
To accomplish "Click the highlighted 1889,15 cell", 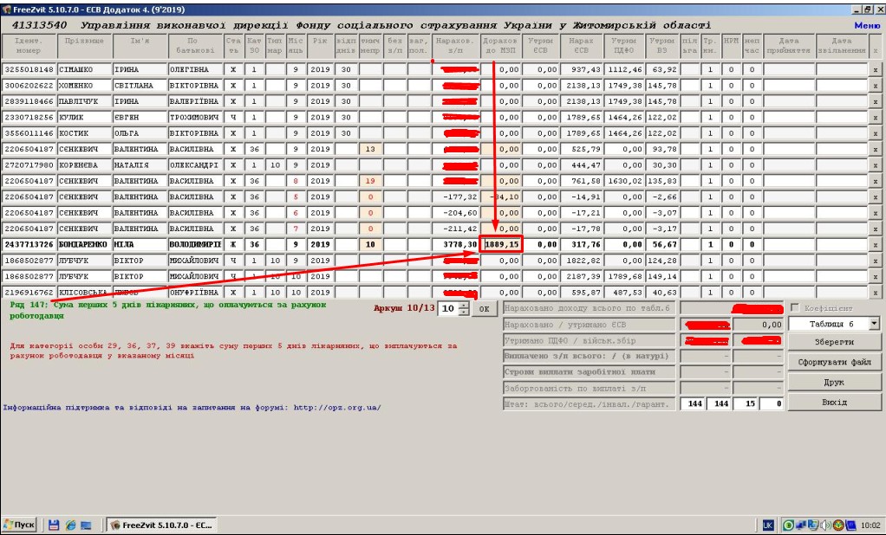I will point(501,245).
